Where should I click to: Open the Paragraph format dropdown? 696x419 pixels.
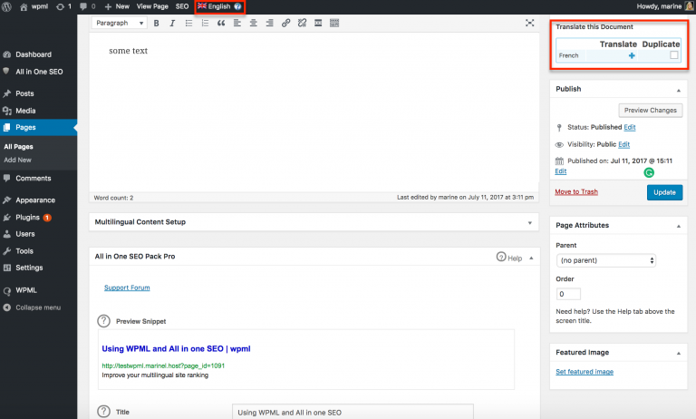coord(120,23)
